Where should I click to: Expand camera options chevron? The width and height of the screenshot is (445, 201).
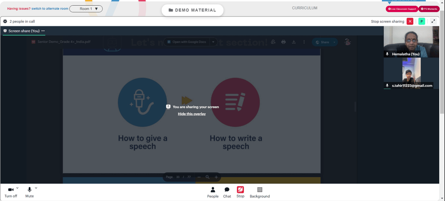(17, 188)
